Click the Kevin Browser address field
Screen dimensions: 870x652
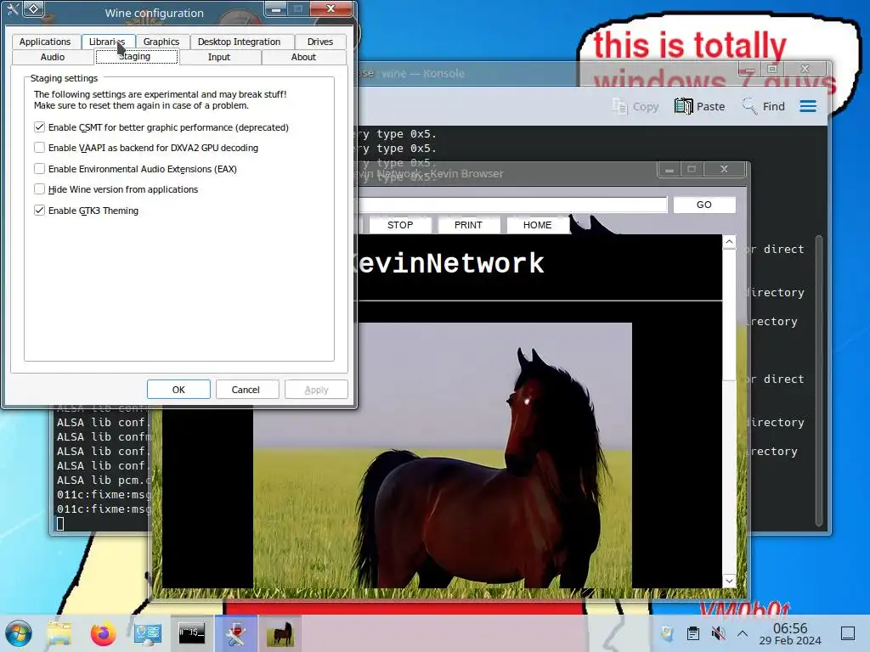pyautogui.click(x=512, y=205)
